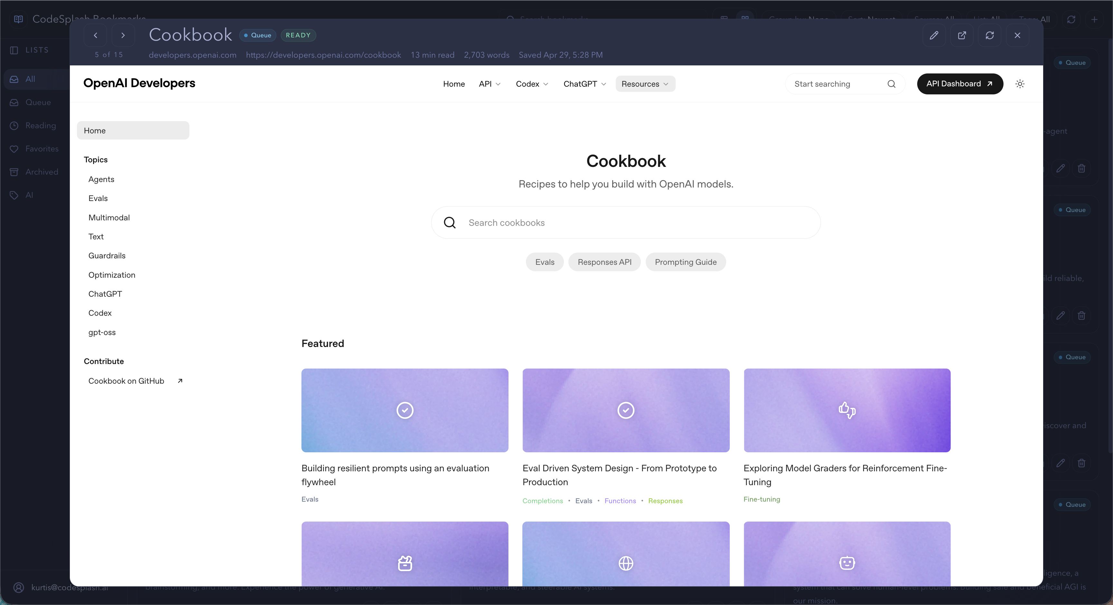Screen dimensions: 1113x605
Task: Click the 2,703 words text
Action: [487, 55]
